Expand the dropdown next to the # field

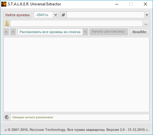click(147, 15)
